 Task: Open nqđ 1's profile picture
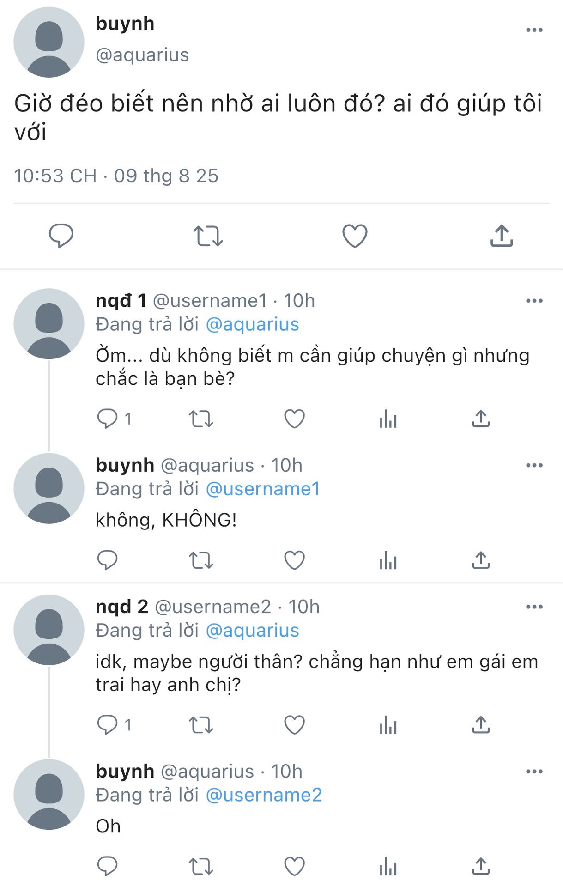(x=49, y=324)
